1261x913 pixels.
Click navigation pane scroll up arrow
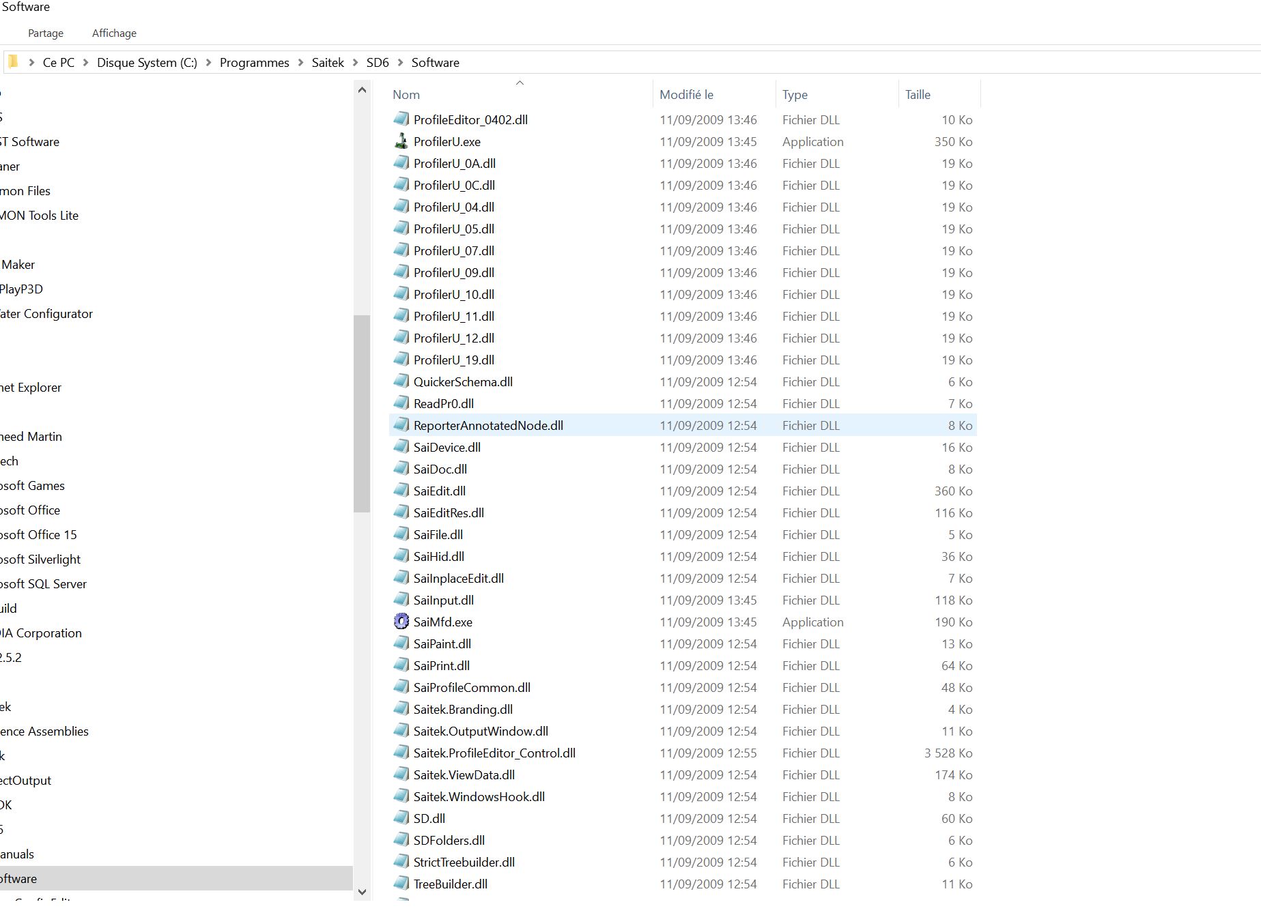pos(362,90)
